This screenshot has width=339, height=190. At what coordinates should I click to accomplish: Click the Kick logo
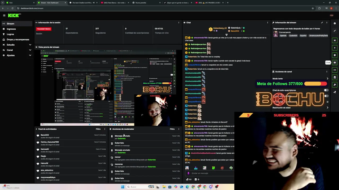tap(14, 16)
